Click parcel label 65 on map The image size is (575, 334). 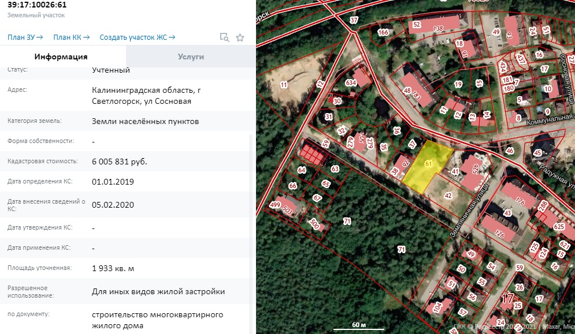tap(325, 184)
